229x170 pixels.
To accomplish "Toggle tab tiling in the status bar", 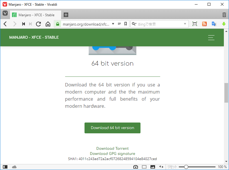I will (x=144, y=167).
